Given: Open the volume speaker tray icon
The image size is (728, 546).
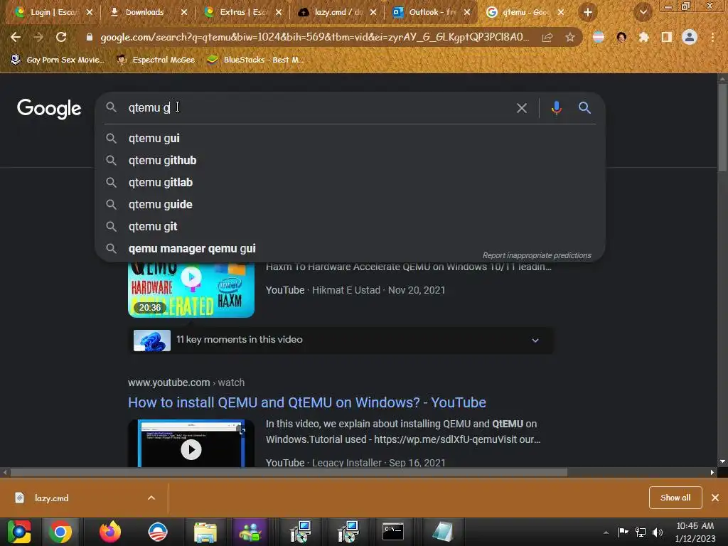Looking at the screenshot, I should pyautogui.click(x=658, y=532).
